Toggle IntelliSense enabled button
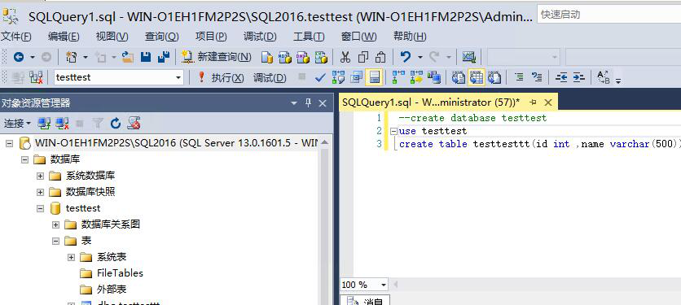This screenshot has height=305, width=681. point(374,77)
